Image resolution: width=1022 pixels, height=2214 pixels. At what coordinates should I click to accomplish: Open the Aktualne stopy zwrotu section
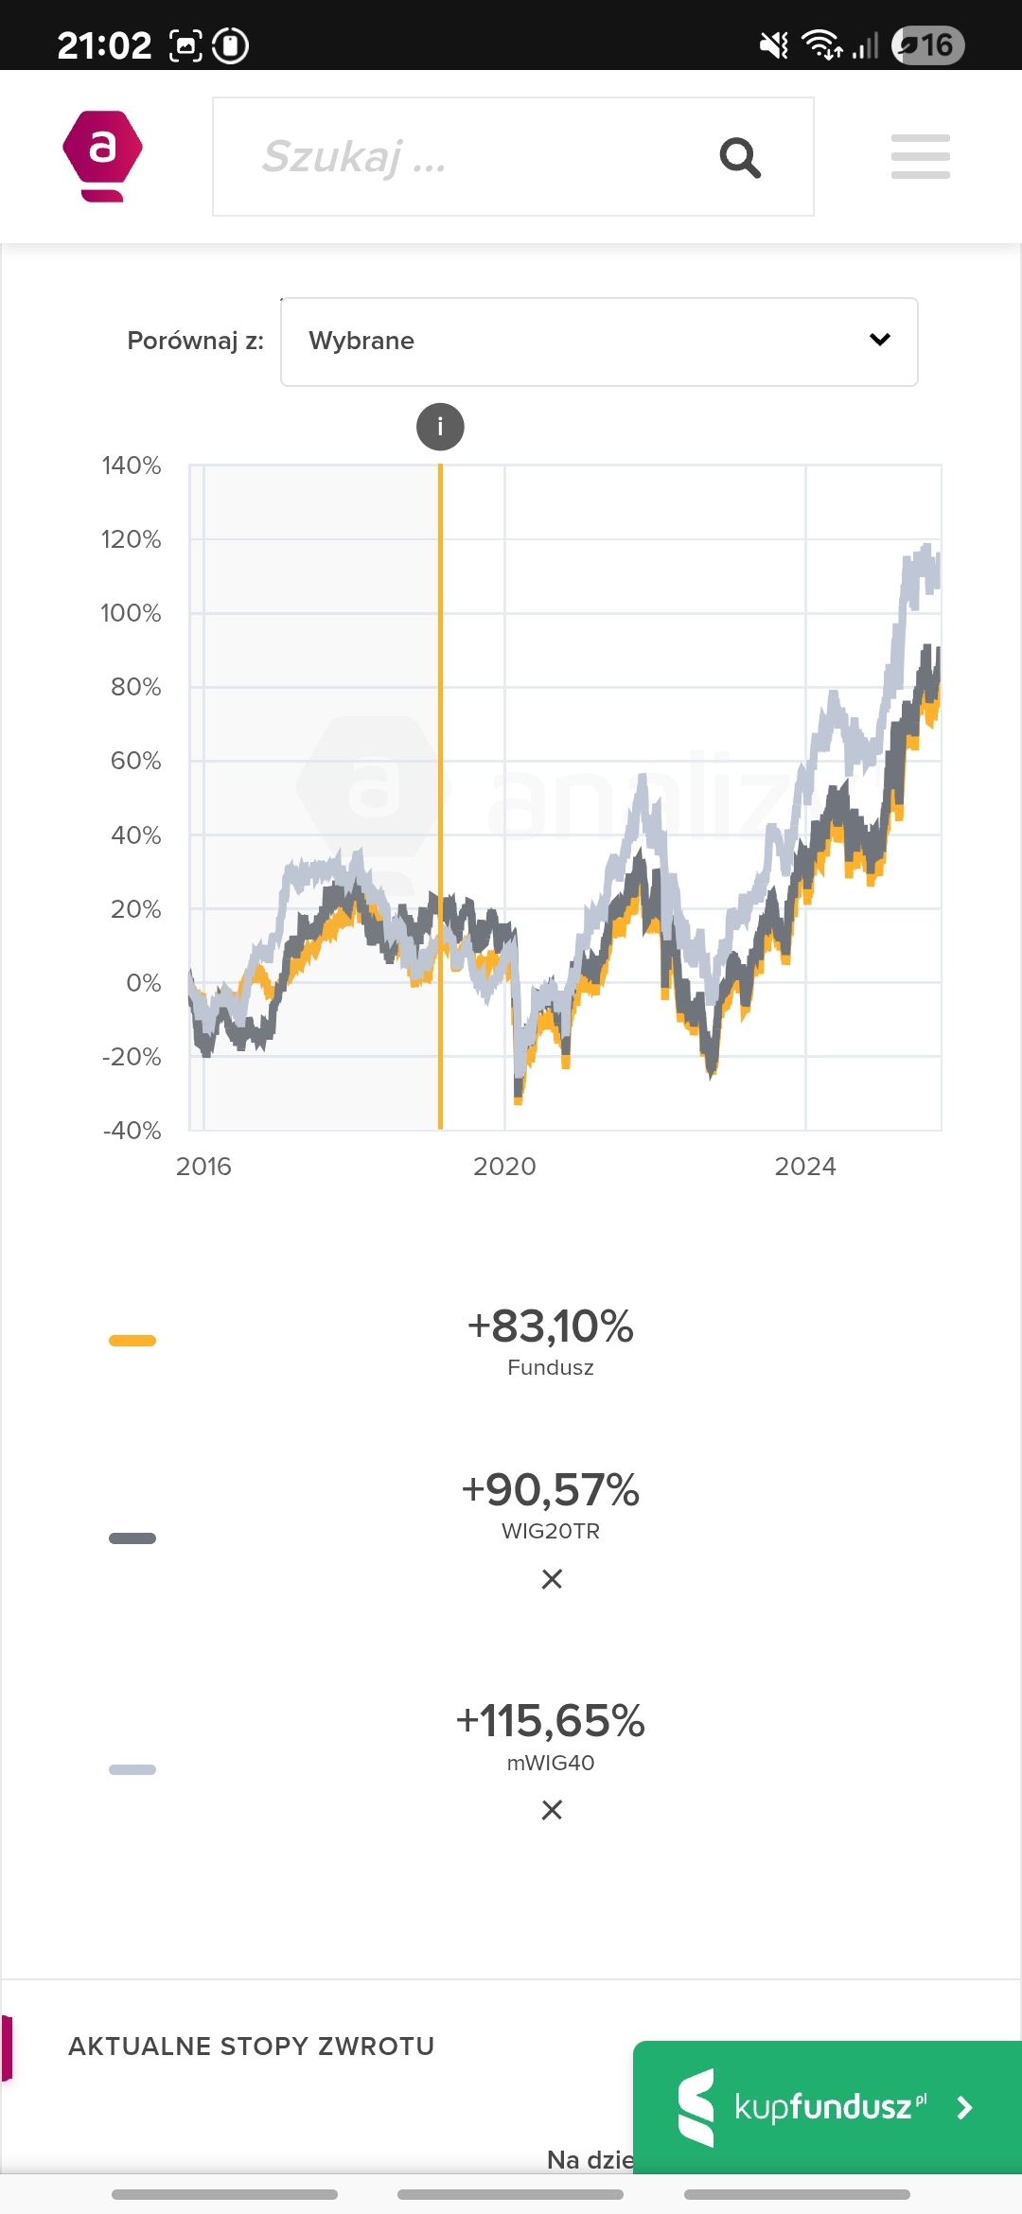pos(251,2047)
